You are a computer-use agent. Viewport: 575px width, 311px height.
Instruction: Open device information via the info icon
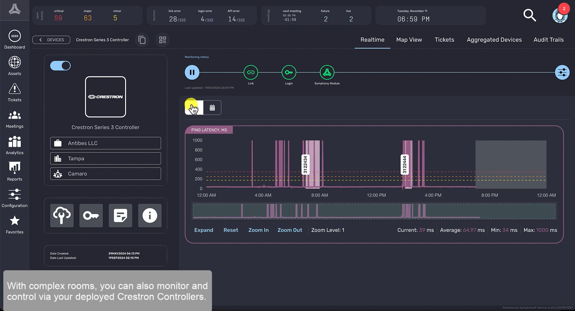pos(149,215)
